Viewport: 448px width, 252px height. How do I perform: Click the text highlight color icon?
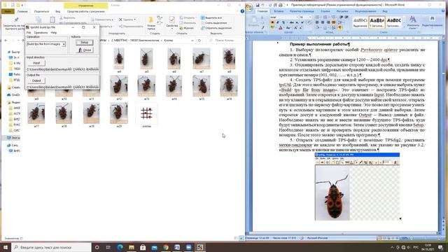[x=272, y=28]
